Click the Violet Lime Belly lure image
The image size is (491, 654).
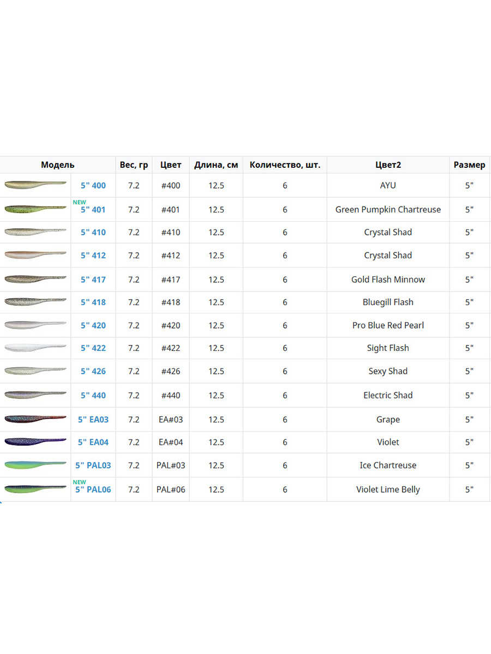tap(35, 489)
